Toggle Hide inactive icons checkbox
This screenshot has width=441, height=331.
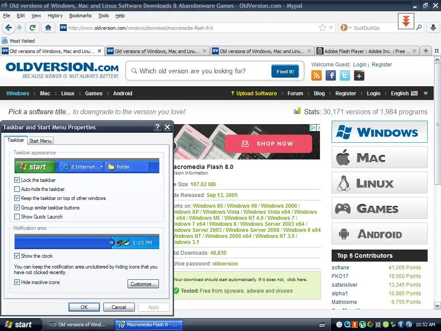[17, 282]
